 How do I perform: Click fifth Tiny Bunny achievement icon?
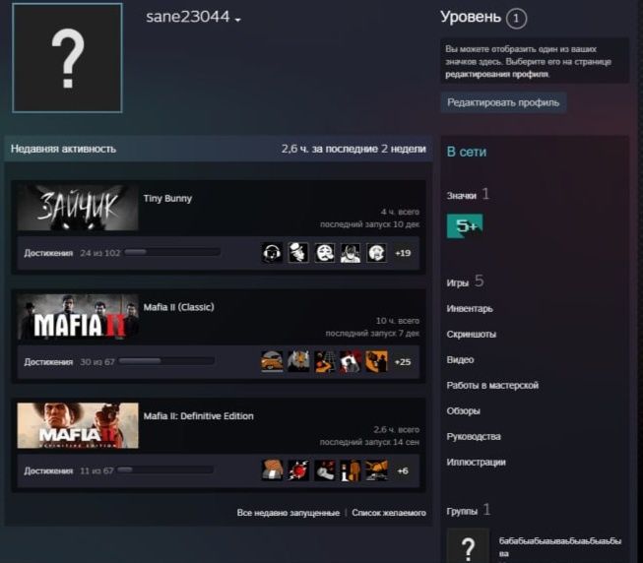click(x=376, y=253)
